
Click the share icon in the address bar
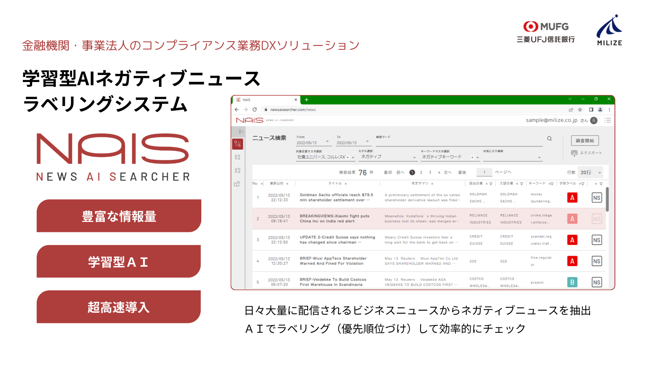pos(571,110)
